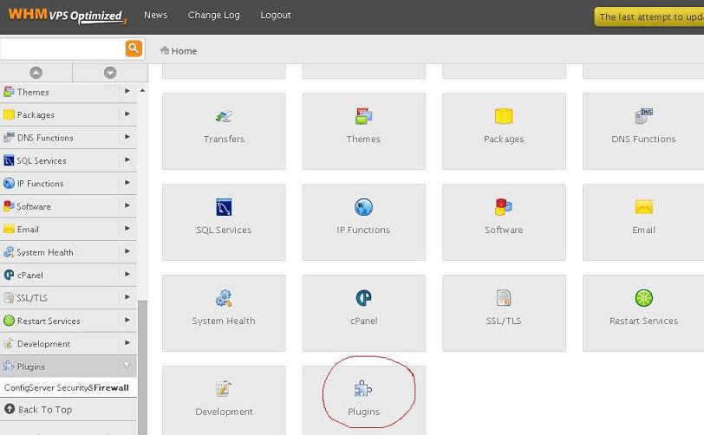
Task: Click the Software icon in sidebar
Action: (9, 206)
